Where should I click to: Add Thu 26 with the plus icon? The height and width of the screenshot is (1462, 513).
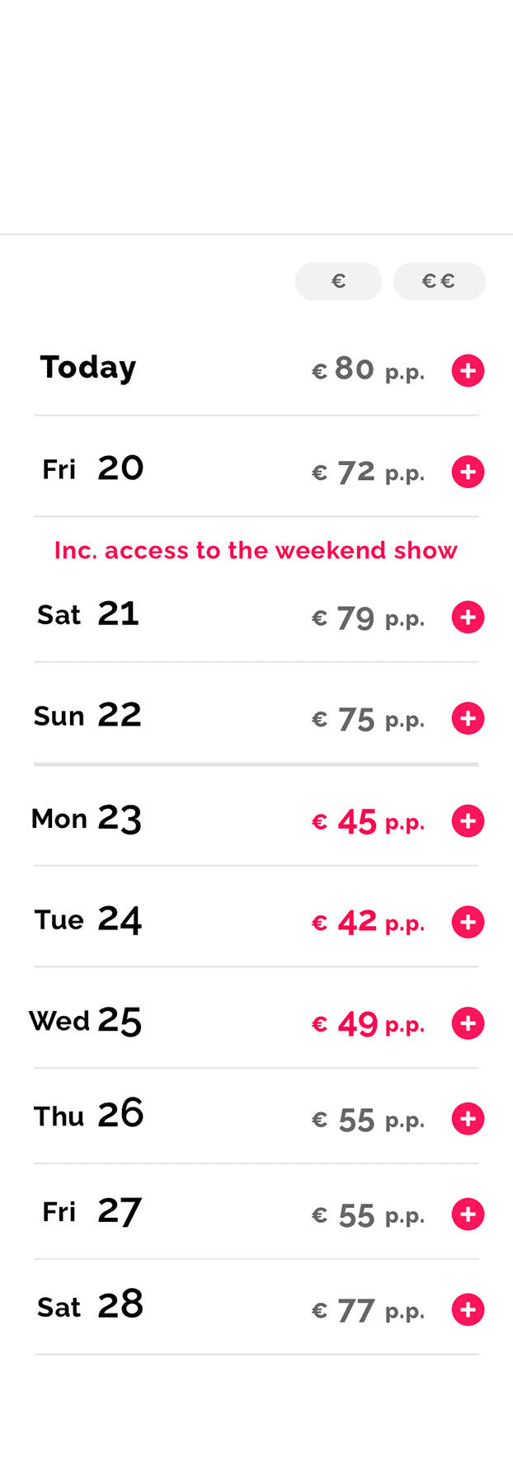click(468, 1119)
